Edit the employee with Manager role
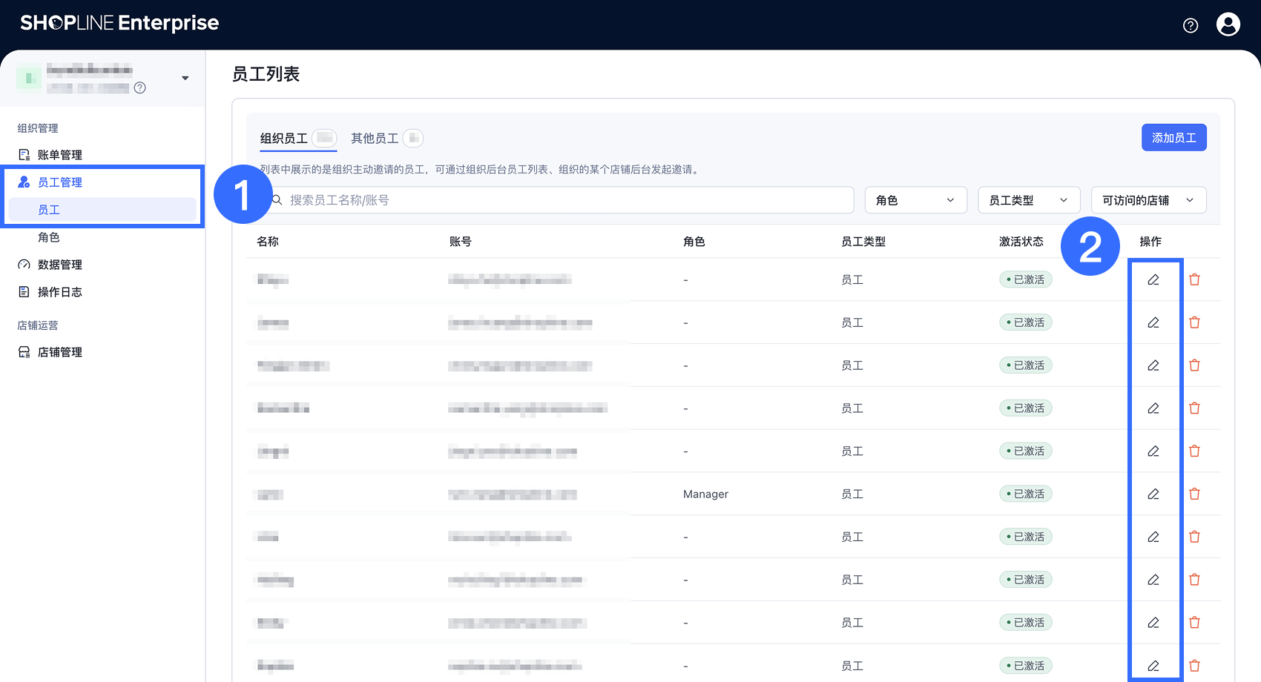This screenshot has width=1261, height=682. [x=1153, y=494]
